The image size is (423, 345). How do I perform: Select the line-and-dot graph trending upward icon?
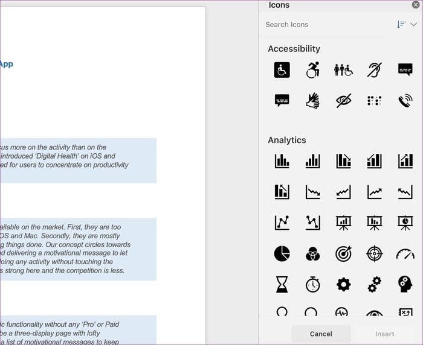pyautogui.click(x=282, y=223)
